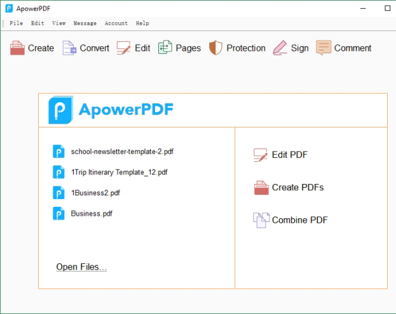Screen dimensions: 396x314
Task: Click the Open Files... link
Action: (81, 267)
